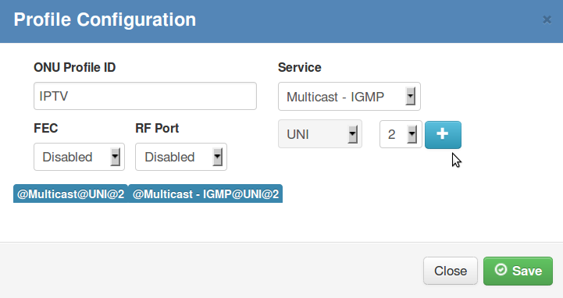The width and height of the screenshot is (563, 298).
Task: Click the arrow icon of port number 2 selector
Action: pyautogui.click(x=412, y=134)
